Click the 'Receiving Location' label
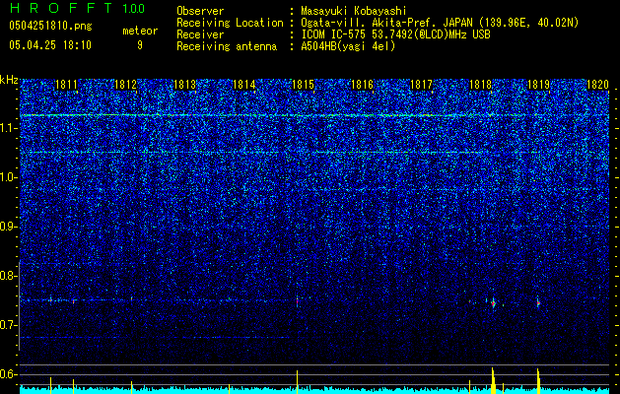 (x=230, y=23)
